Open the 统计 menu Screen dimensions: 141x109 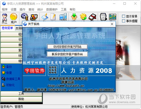[x=40, y=9]
